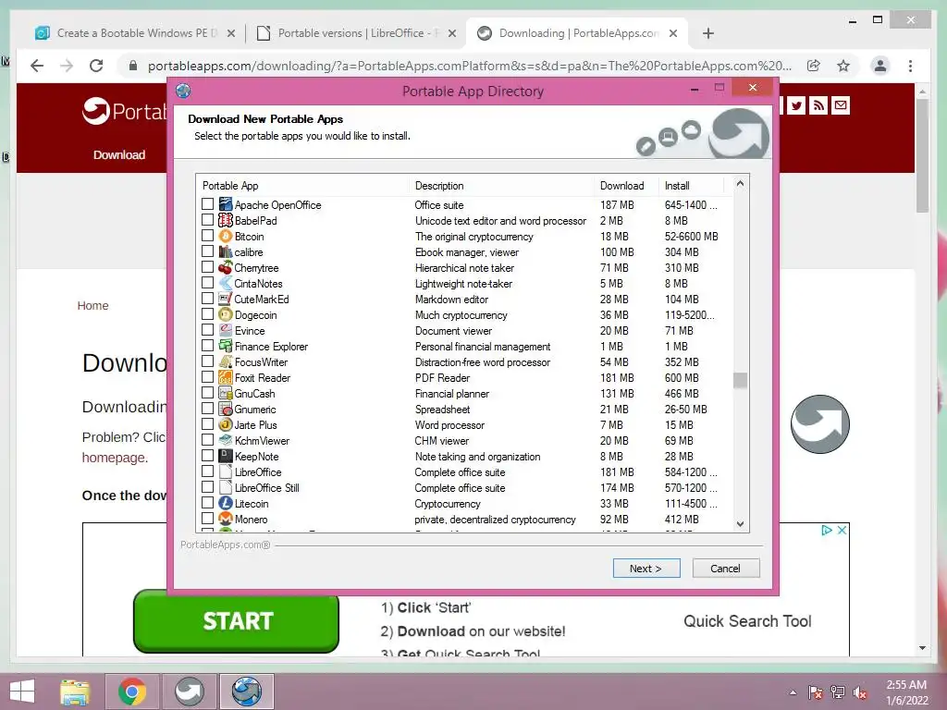Image resolution: width=947 pixels, height=710 pixels.
Task: Click the URL address bar
Action: pos(469,66)
